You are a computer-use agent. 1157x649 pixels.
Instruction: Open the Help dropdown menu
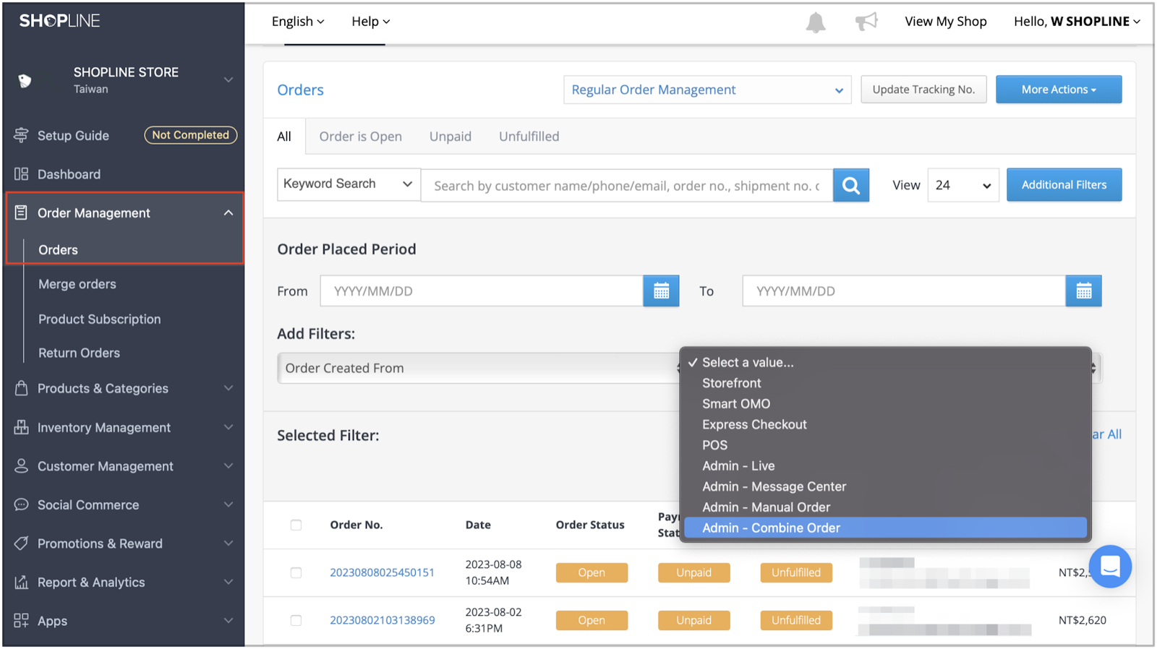(x=370, y=22)
